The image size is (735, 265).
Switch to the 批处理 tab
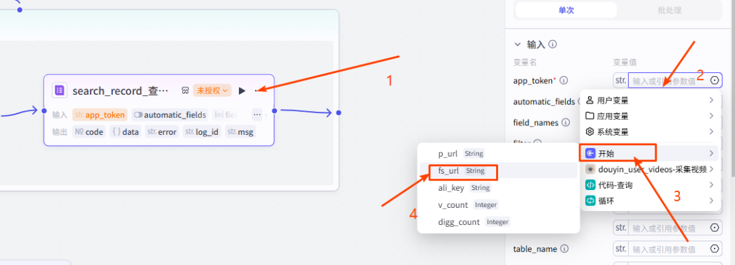coord(670,10)
